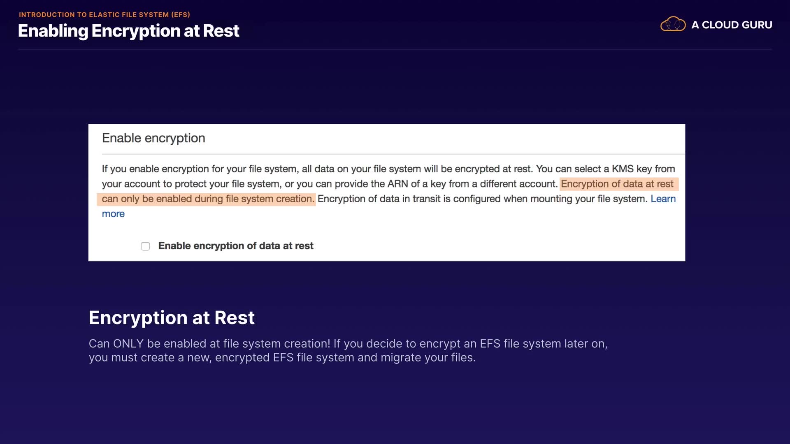Click the word "ARN" in the description
Screen dimensions: 790x444
click(397, 184)
